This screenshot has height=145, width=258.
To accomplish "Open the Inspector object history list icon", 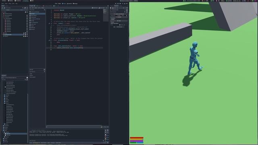I will pyautogui.click(x=127, y=8).
